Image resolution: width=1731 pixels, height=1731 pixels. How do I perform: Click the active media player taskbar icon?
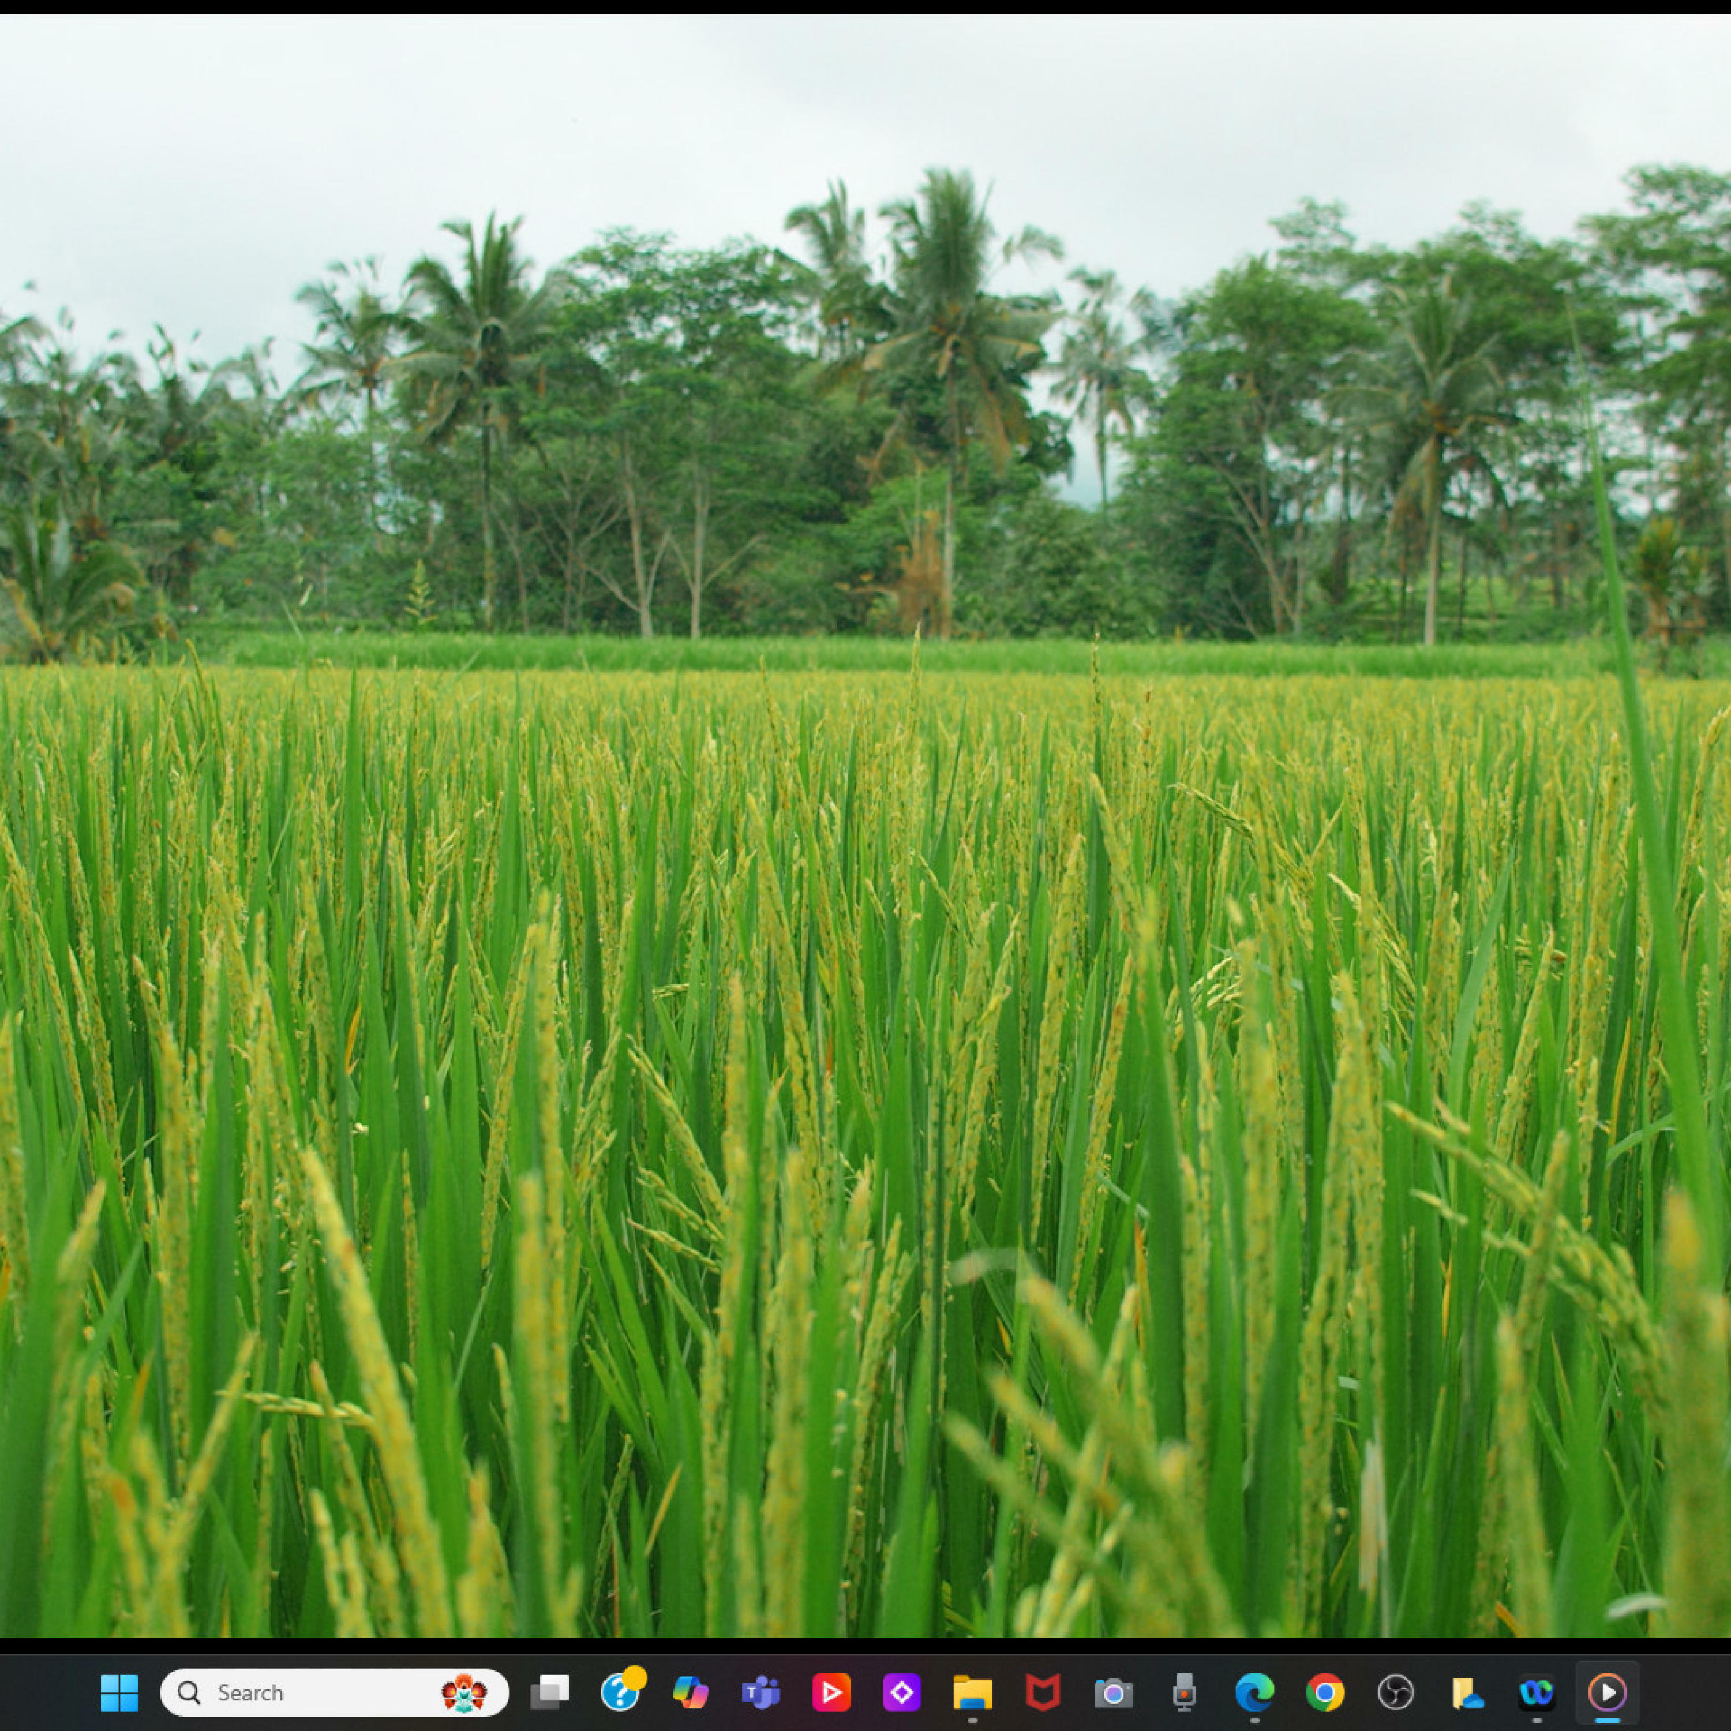pos(1608,1692)
